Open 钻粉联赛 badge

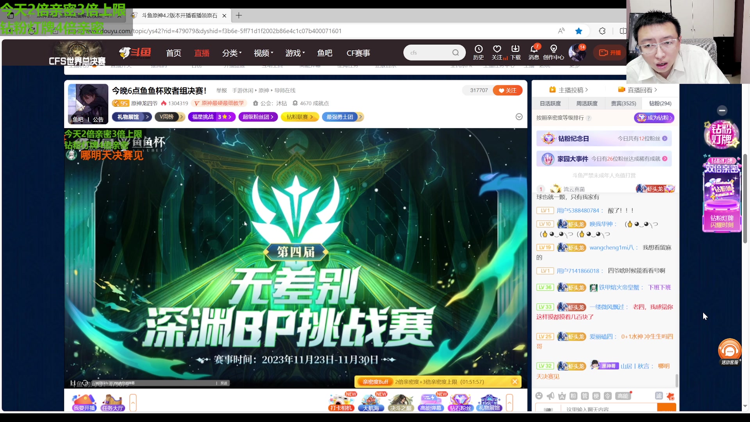[x=300, y=117]
